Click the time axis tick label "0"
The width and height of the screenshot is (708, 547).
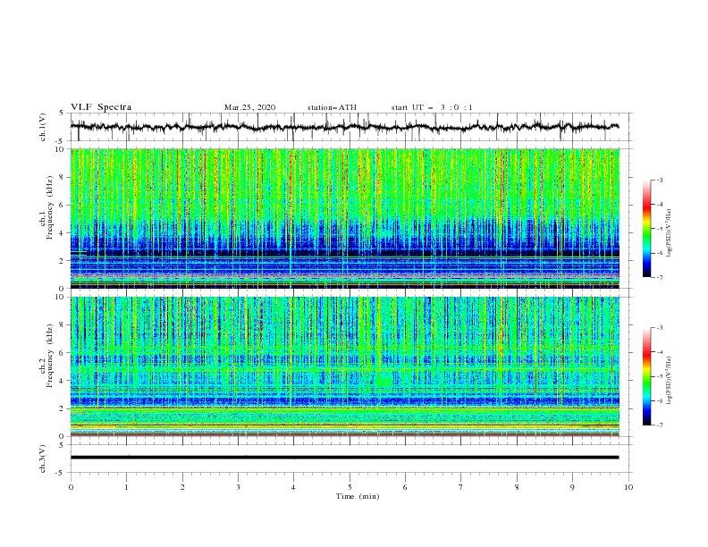pyautogui.click(x=71, y=487)
